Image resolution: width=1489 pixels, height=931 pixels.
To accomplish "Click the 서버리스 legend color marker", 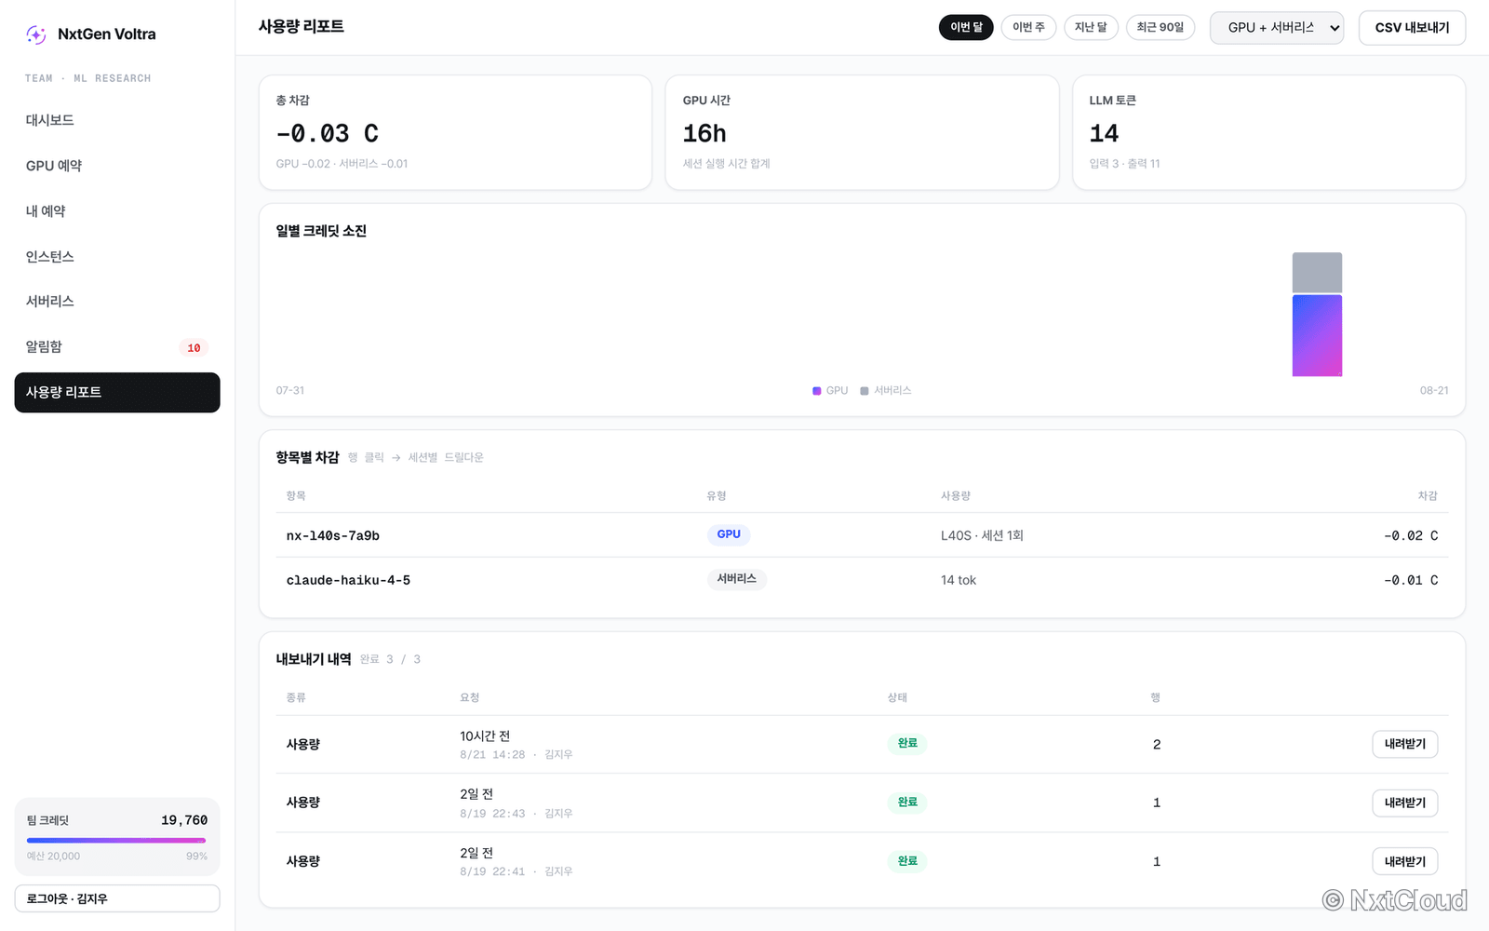I will 865,391.
